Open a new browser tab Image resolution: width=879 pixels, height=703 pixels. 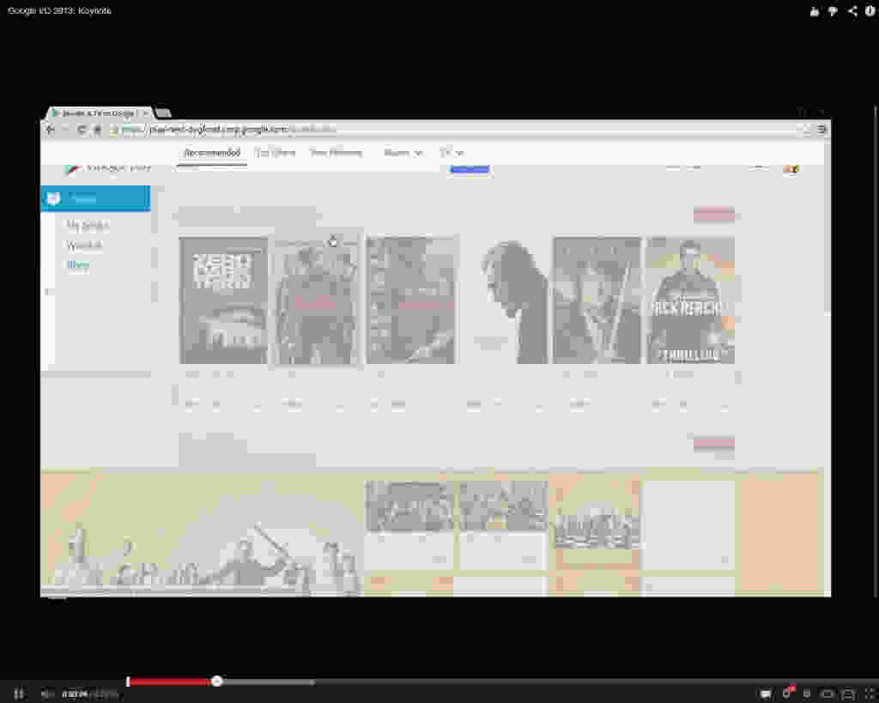163,112
